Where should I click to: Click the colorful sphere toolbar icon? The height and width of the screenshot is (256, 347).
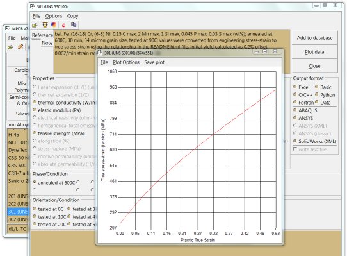[53, 25]
